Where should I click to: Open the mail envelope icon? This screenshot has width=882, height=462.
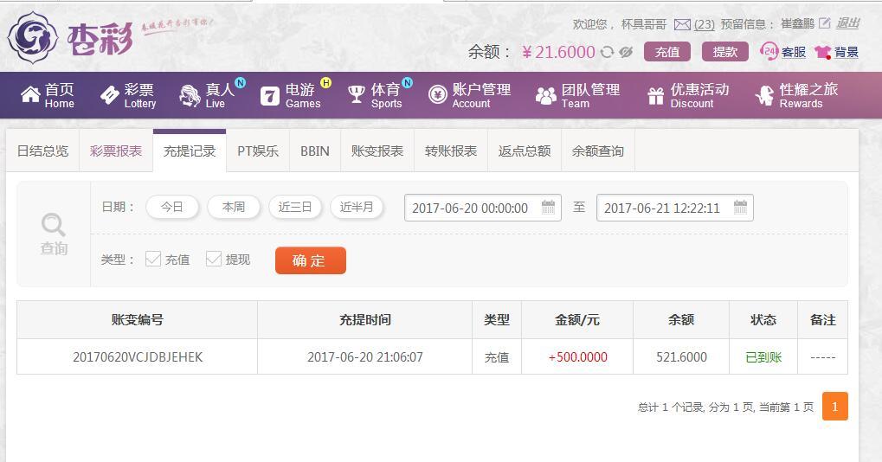(682, 24)
